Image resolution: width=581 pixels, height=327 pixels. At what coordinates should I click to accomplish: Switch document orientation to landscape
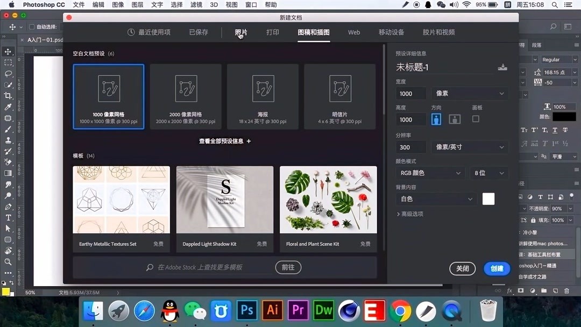pyautogui.click(x=454, y=119)
